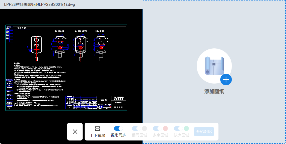Viewport: 286px width, 144px height.
Task: Pick the gray color swatch for 相同区域
Action: click(x=144, y=128)
